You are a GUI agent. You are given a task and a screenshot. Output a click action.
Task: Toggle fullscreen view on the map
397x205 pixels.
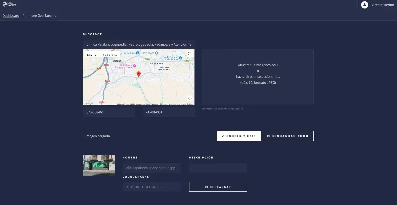[x=190, y=53]
